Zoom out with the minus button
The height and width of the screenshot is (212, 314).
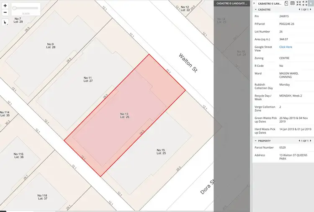coord(5,12)
